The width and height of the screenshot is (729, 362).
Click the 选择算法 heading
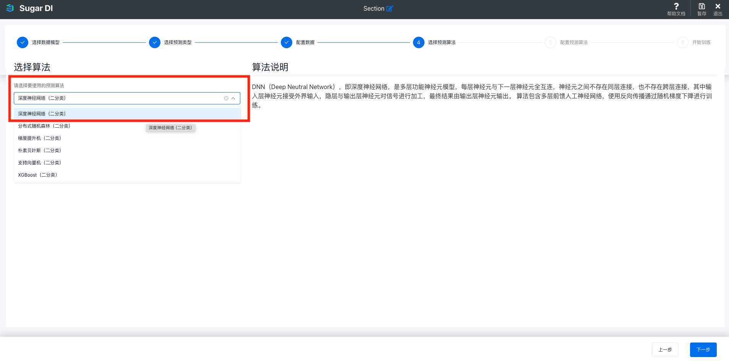(32, 67)
